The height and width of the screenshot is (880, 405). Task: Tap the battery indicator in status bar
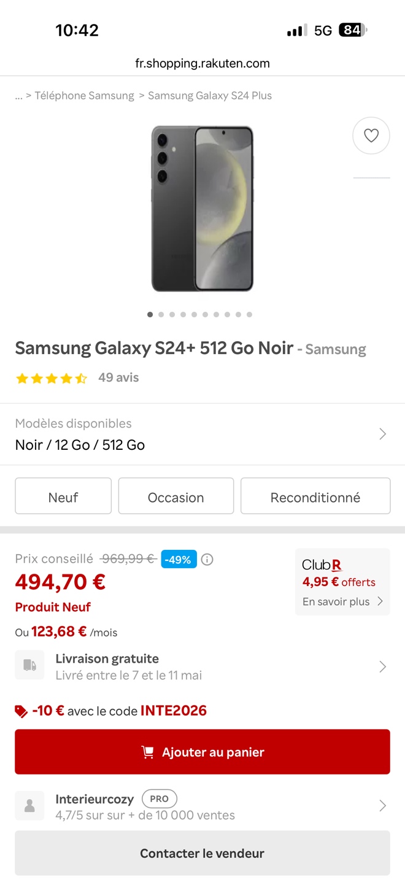(x=353, y=30)
